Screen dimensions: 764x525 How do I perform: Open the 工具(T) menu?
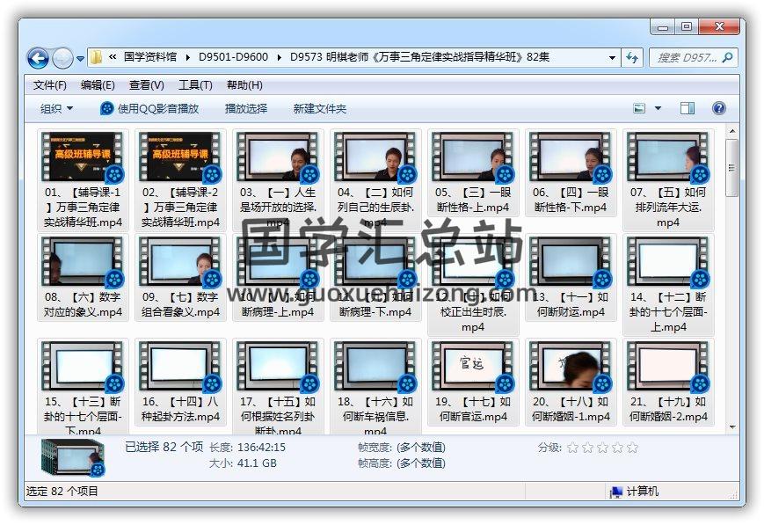(195, 85)
